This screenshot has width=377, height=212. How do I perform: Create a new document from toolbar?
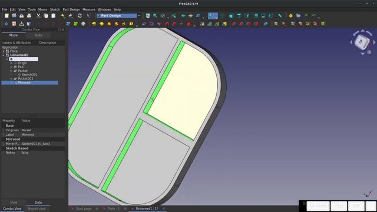coord(6,16)
